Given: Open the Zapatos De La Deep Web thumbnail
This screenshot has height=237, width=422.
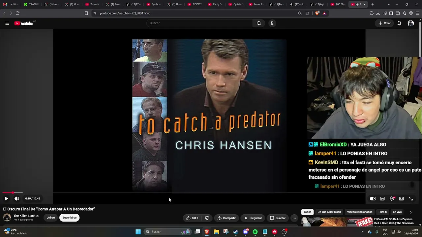Looking at the screenshot, I should 337,222.
